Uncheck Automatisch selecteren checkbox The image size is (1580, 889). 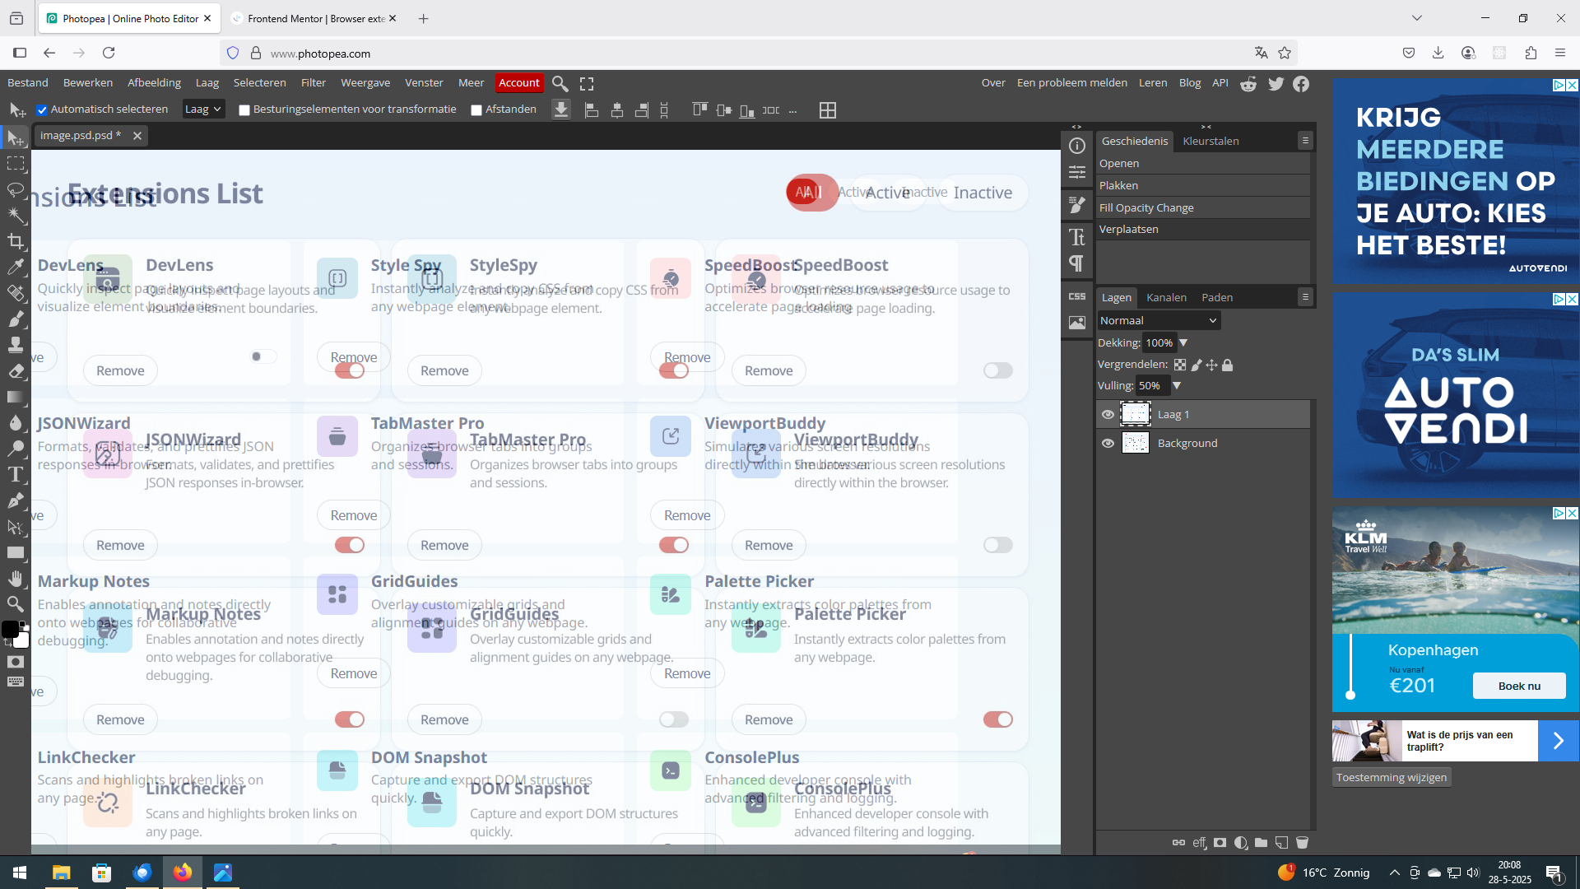42,110
